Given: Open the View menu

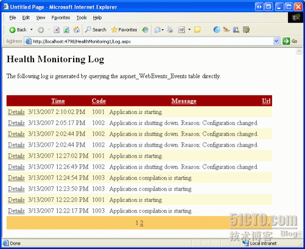Looking at the screenshot, I should coord(41,18).
